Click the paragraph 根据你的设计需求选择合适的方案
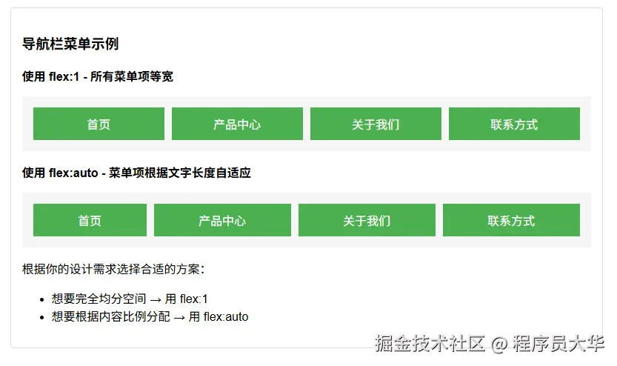The height and width of the screenshot is (366, 617). tap(113, 269)
